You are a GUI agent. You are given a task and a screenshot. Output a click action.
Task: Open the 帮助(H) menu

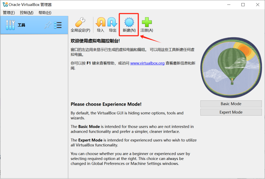(x=45, y=12)
